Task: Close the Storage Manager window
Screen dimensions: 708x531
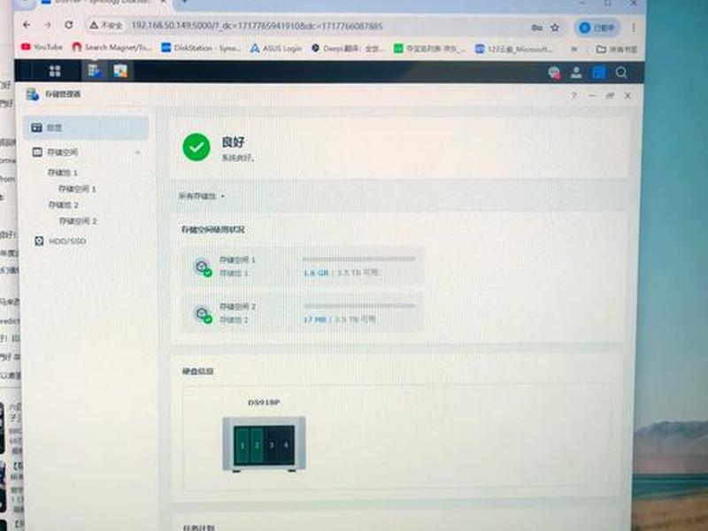Action: click(x=628, y=96)
